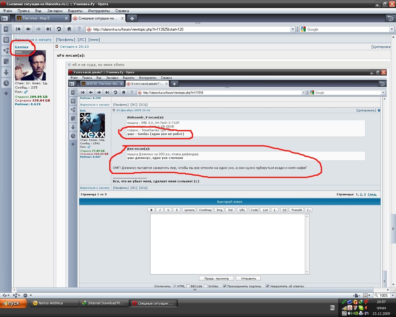Click the пуск Start button
The width and height of the screenshot is (396, 317).
coord(14,303)
